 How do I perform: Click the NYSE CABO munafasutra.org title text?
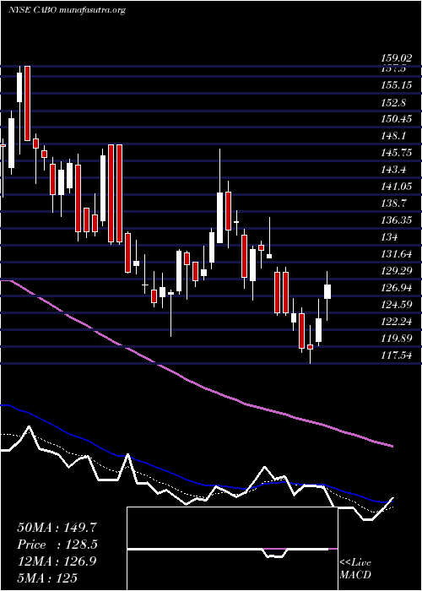(67, 10)
